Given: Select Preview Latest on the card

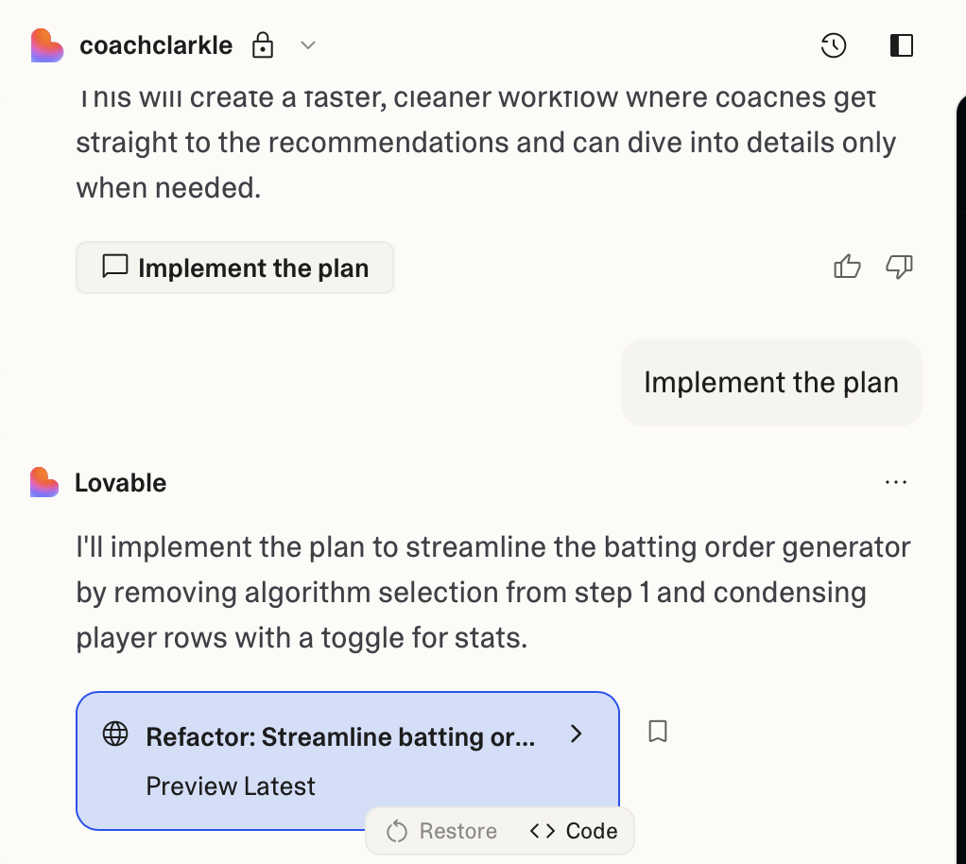Looking at the screenshot, I should (x=231, y=786).
